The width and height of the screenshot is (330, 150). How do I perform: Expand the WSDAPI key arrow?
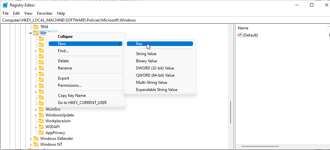click(x=36, y=127)
